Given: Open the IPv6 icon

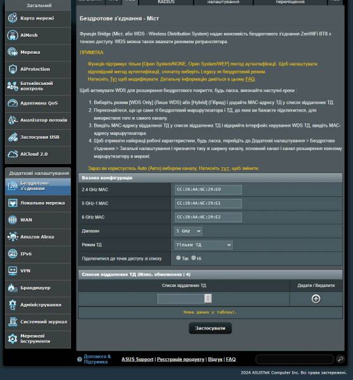Looking at the screenshot, I should (x=13, y=254).
